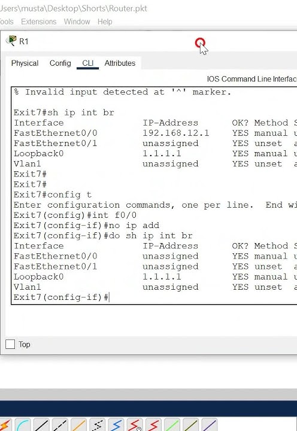
Task: Choose the dashed Copper Cross-Over cable
Action: coord(60,425)
